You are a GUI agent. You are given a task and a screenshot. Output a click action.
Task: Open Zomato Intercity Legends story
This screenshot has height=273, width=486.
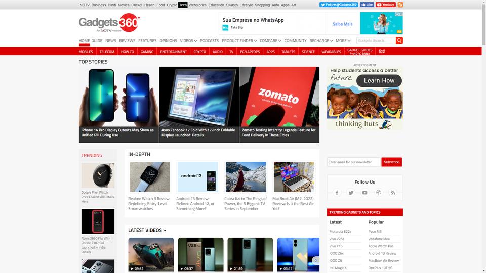tap(279, 105)
